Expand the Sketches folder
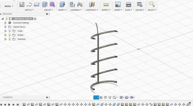 pos(5,39)
